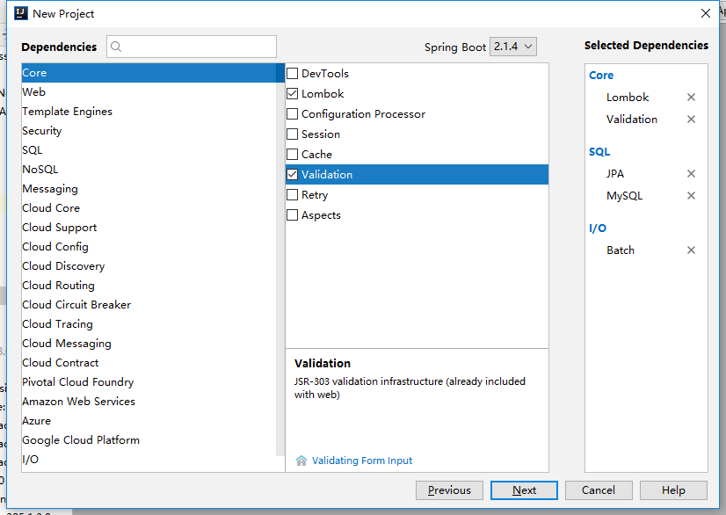Remove Batch from selected dependencies
The image size is (726, 515).
point(691,250)
